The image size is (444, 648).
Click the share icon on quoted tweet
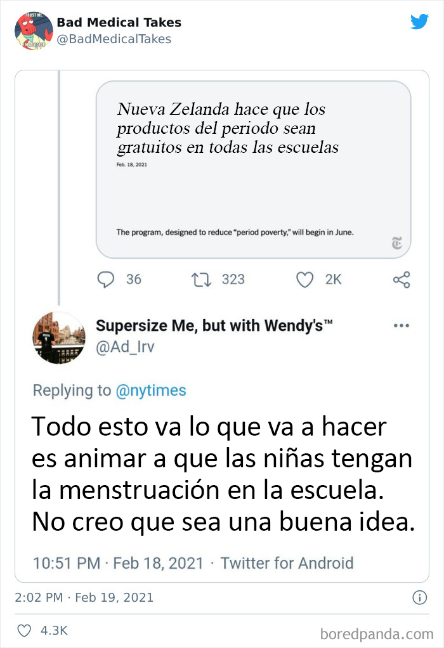point(402,280)
